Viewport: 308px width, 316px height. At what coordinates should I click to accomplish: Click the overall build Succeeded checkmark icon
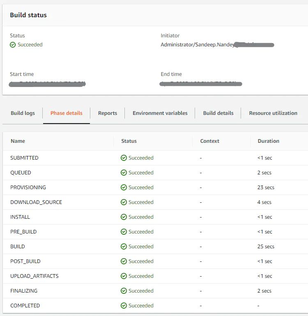pyautogui.click(x=13, y=45)
